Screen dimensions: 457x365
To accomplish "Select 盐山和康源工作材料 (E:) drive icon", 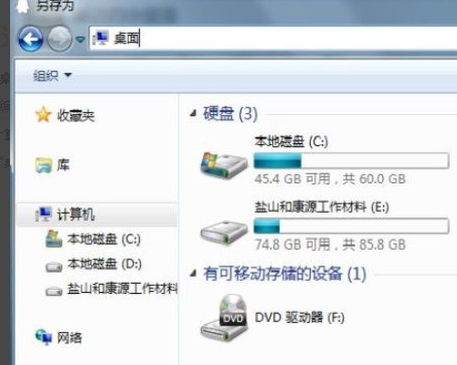I will point(224,233).
